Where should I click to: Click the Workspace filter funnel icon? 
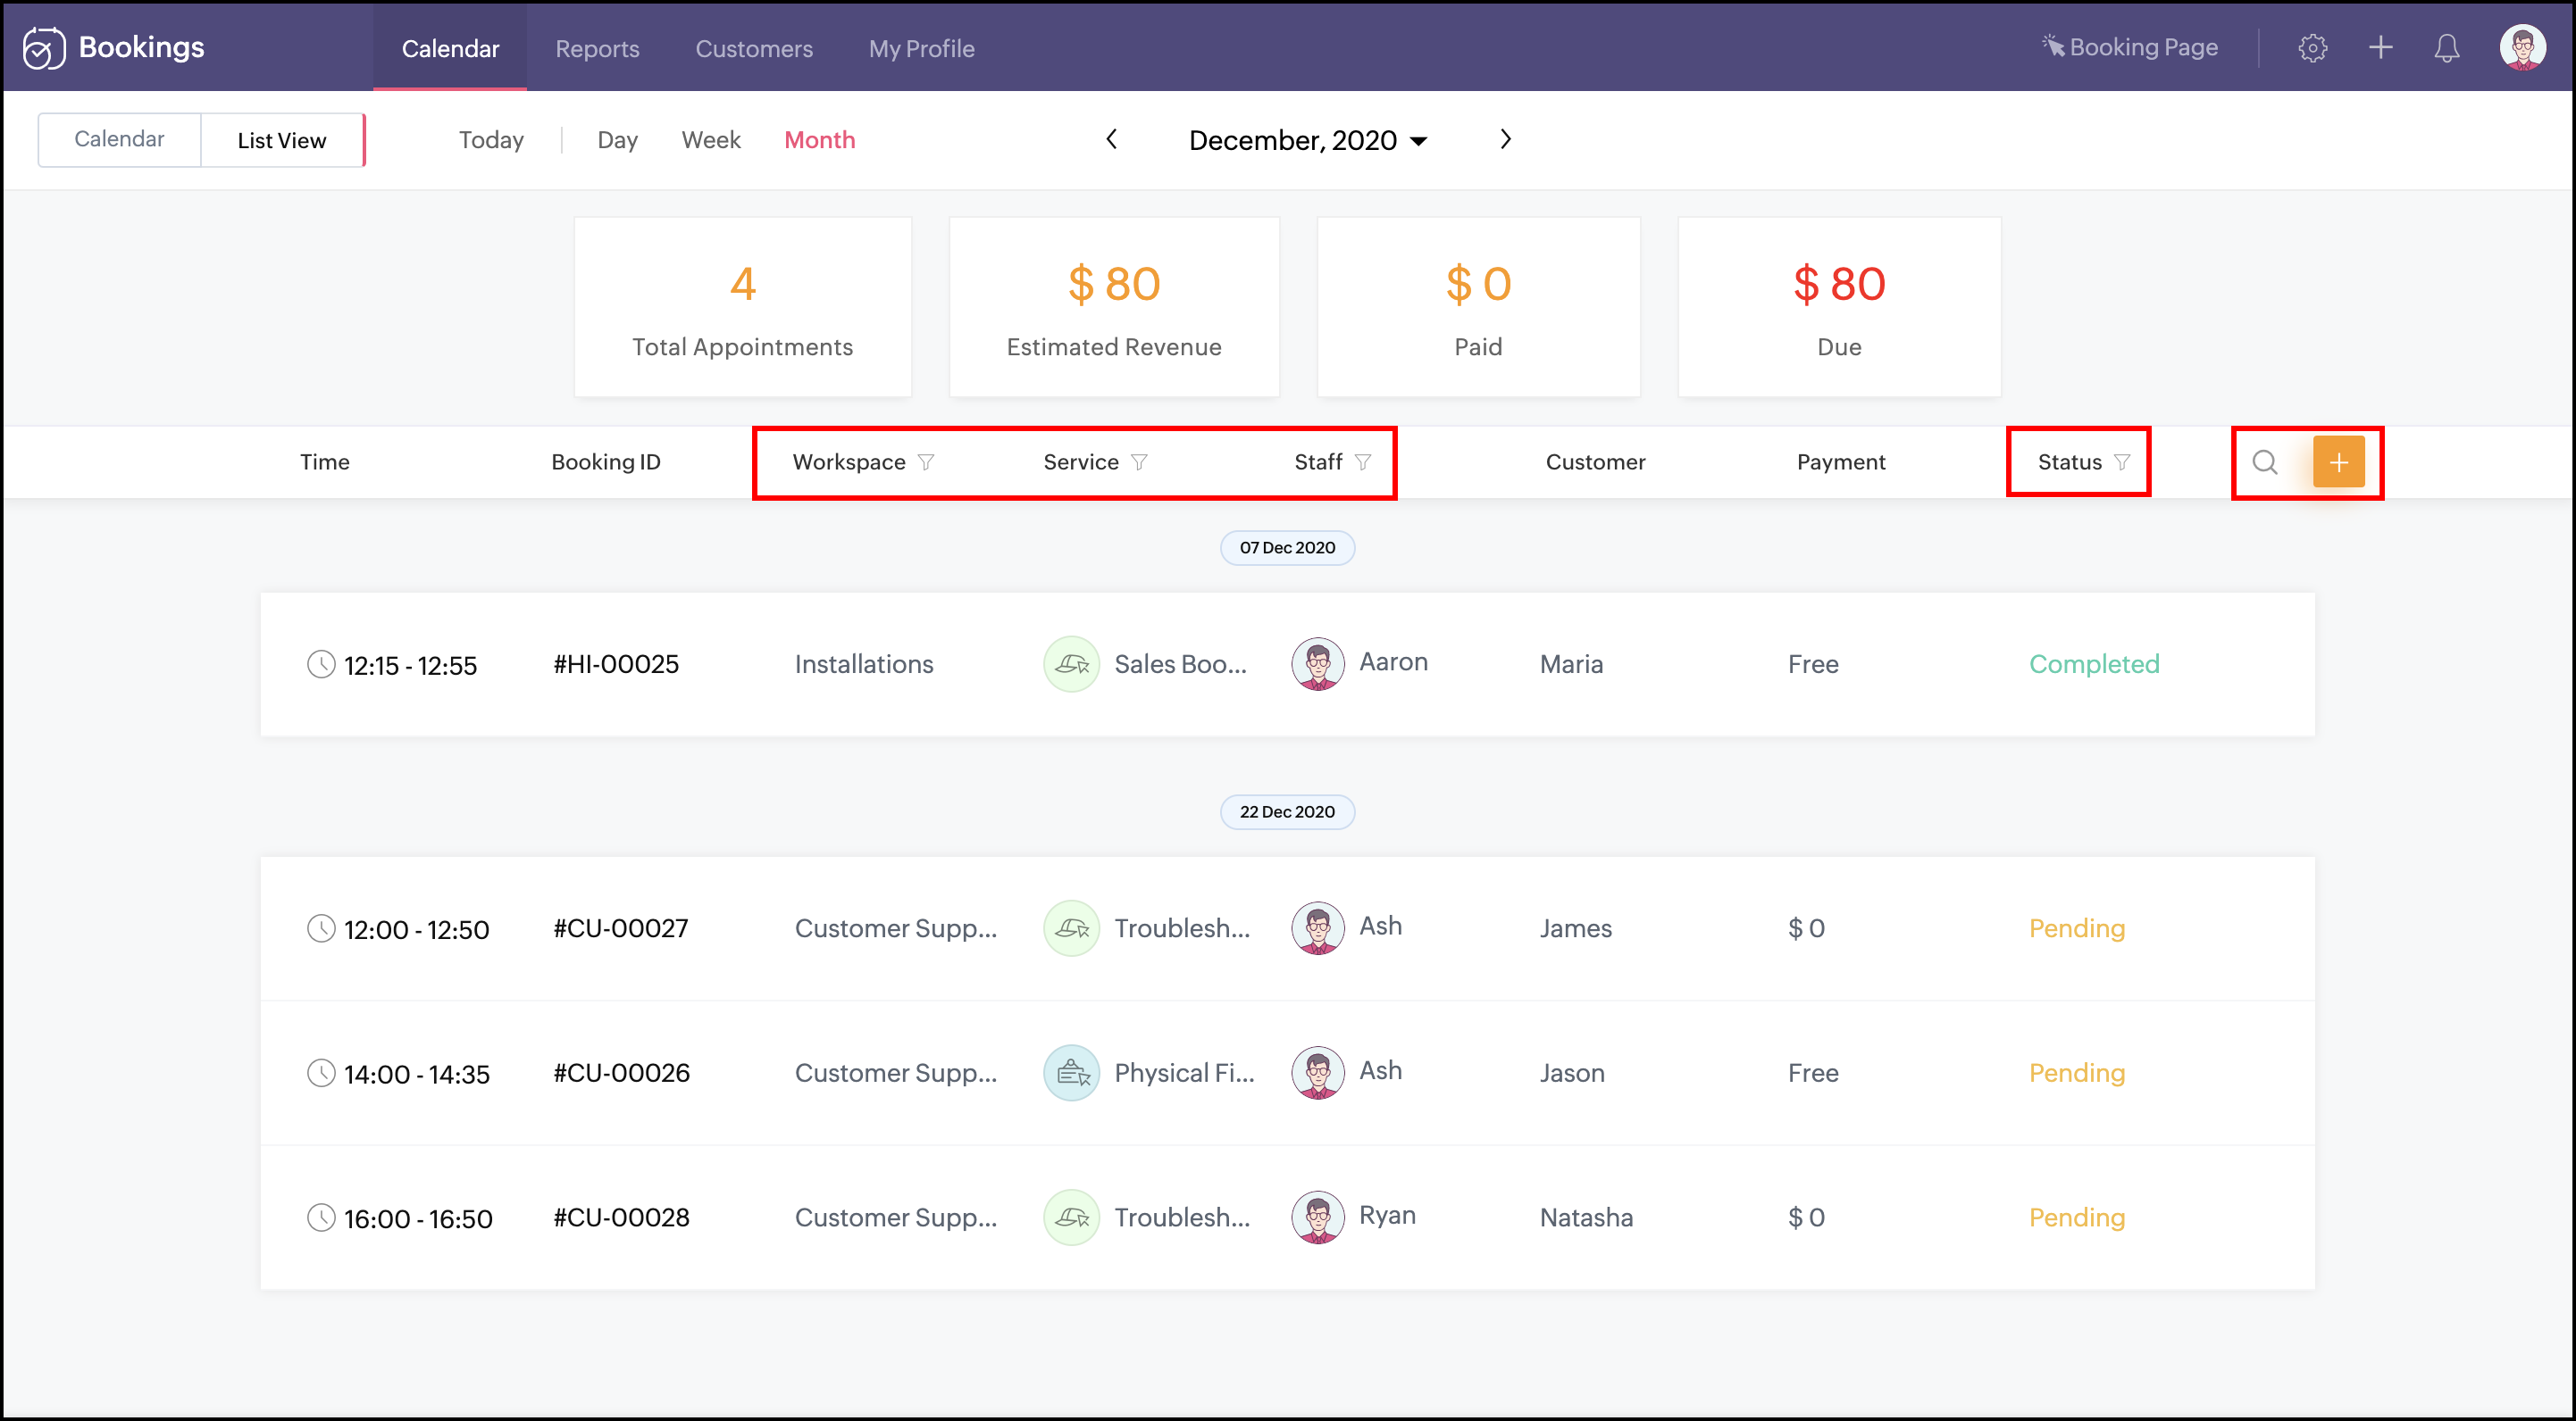(926, 462)
